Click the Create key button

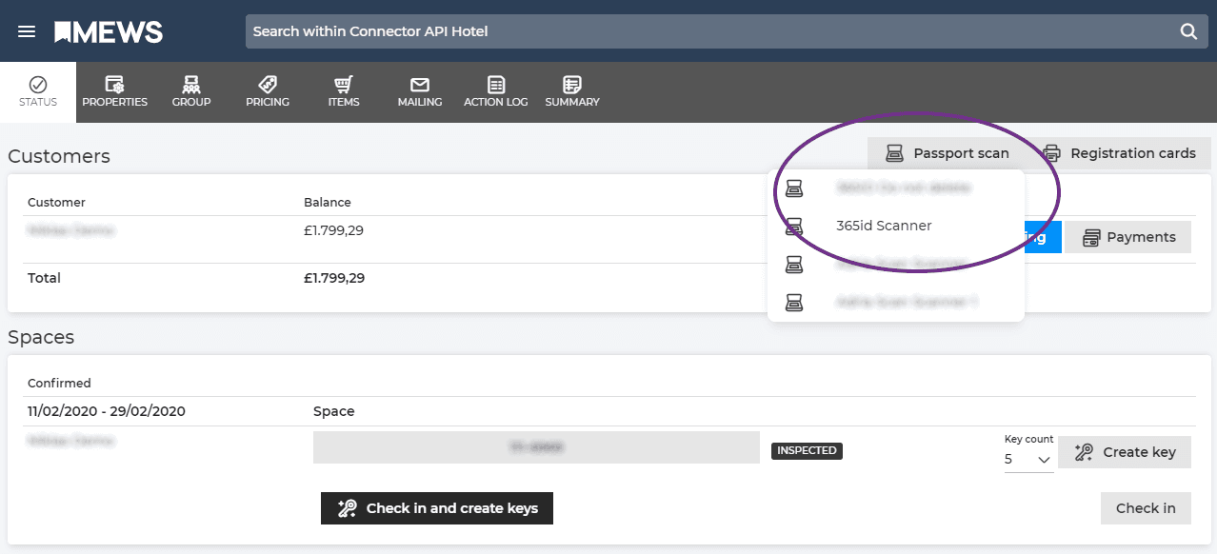(x=1125, y=452)
